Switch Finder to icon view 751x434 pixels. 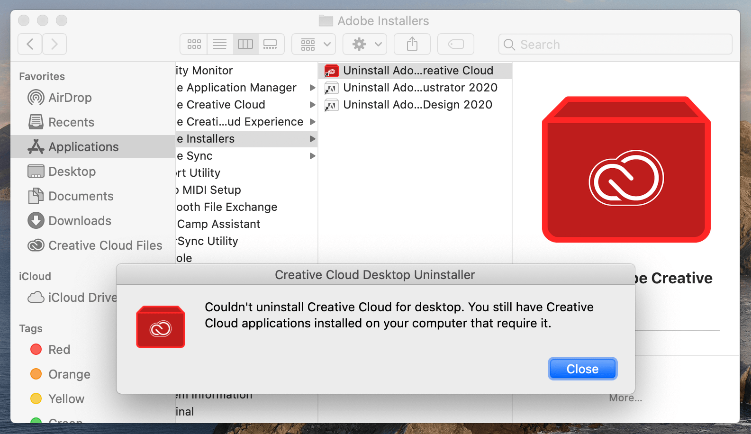pos(194,44)
